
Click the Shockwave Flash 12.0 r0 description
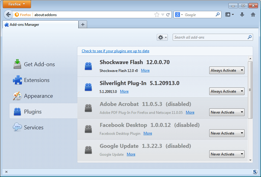pos(118,71)
